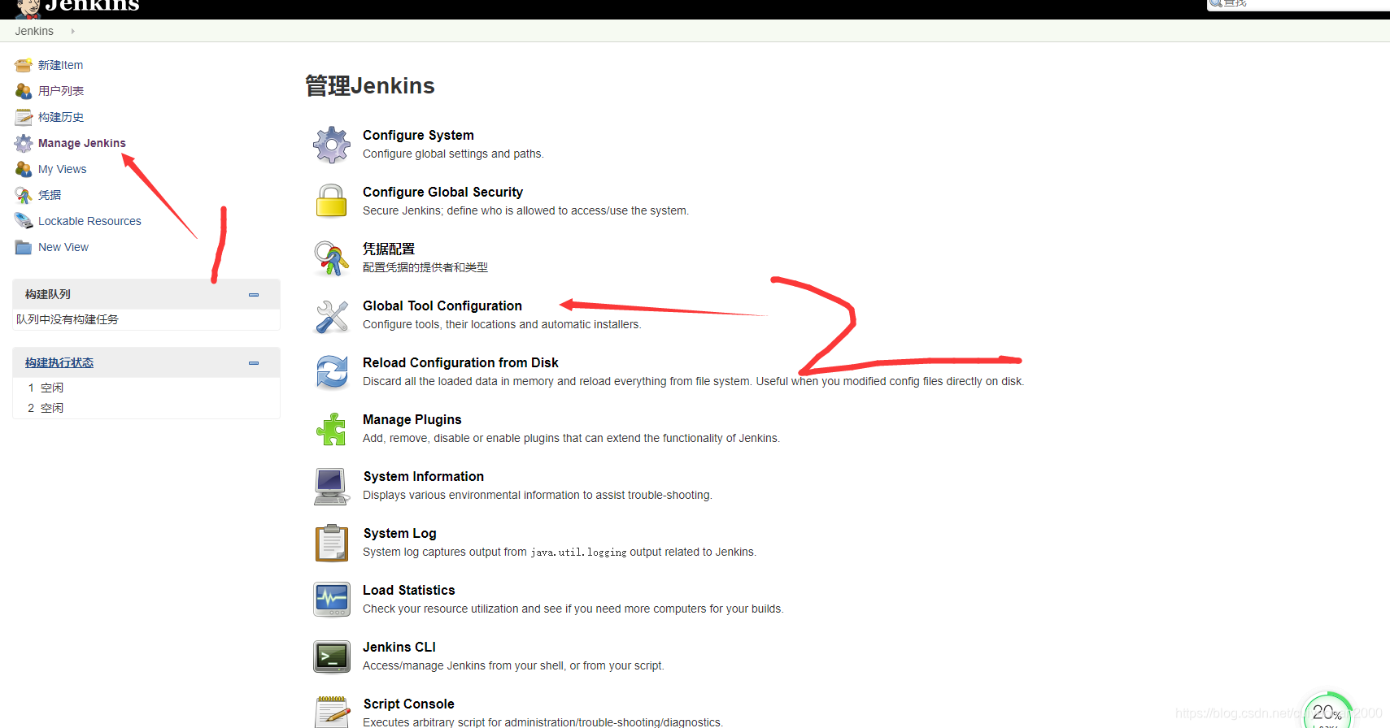Click the Jenkins butler logo in header
Screen dimensions: 1390x728
tap(28, 9)
